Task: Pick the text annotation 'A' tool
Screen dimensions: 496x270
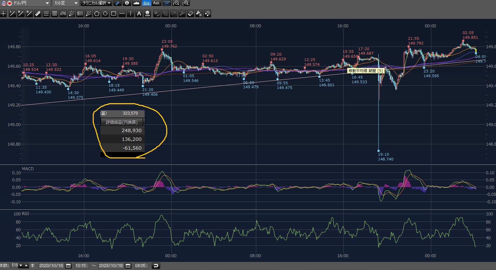Action: (x=139, y=14)
